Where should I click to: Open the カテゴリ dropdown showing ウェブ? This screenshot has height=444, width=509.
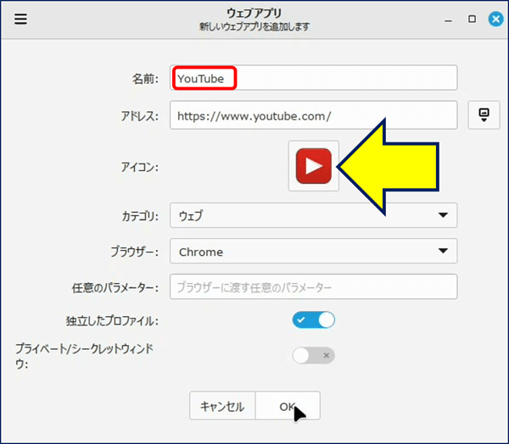[x=314, y=215]
